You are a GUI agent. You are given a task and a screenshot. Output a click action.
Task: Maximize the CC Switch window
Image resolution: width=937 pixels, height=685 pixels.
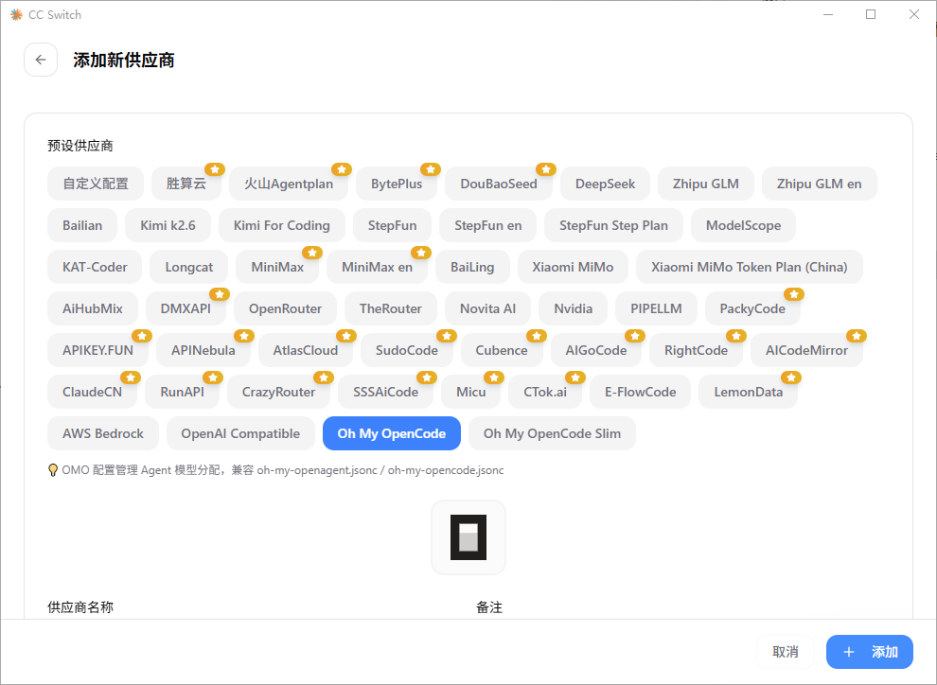click(871, 15)
